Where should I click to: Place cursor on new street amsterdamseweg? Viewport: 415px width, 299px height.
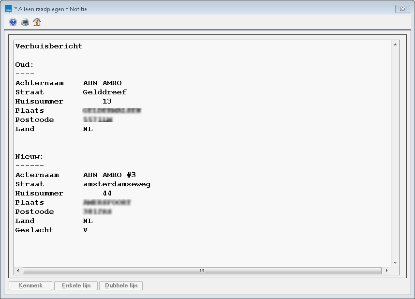[x=117, y=184]
